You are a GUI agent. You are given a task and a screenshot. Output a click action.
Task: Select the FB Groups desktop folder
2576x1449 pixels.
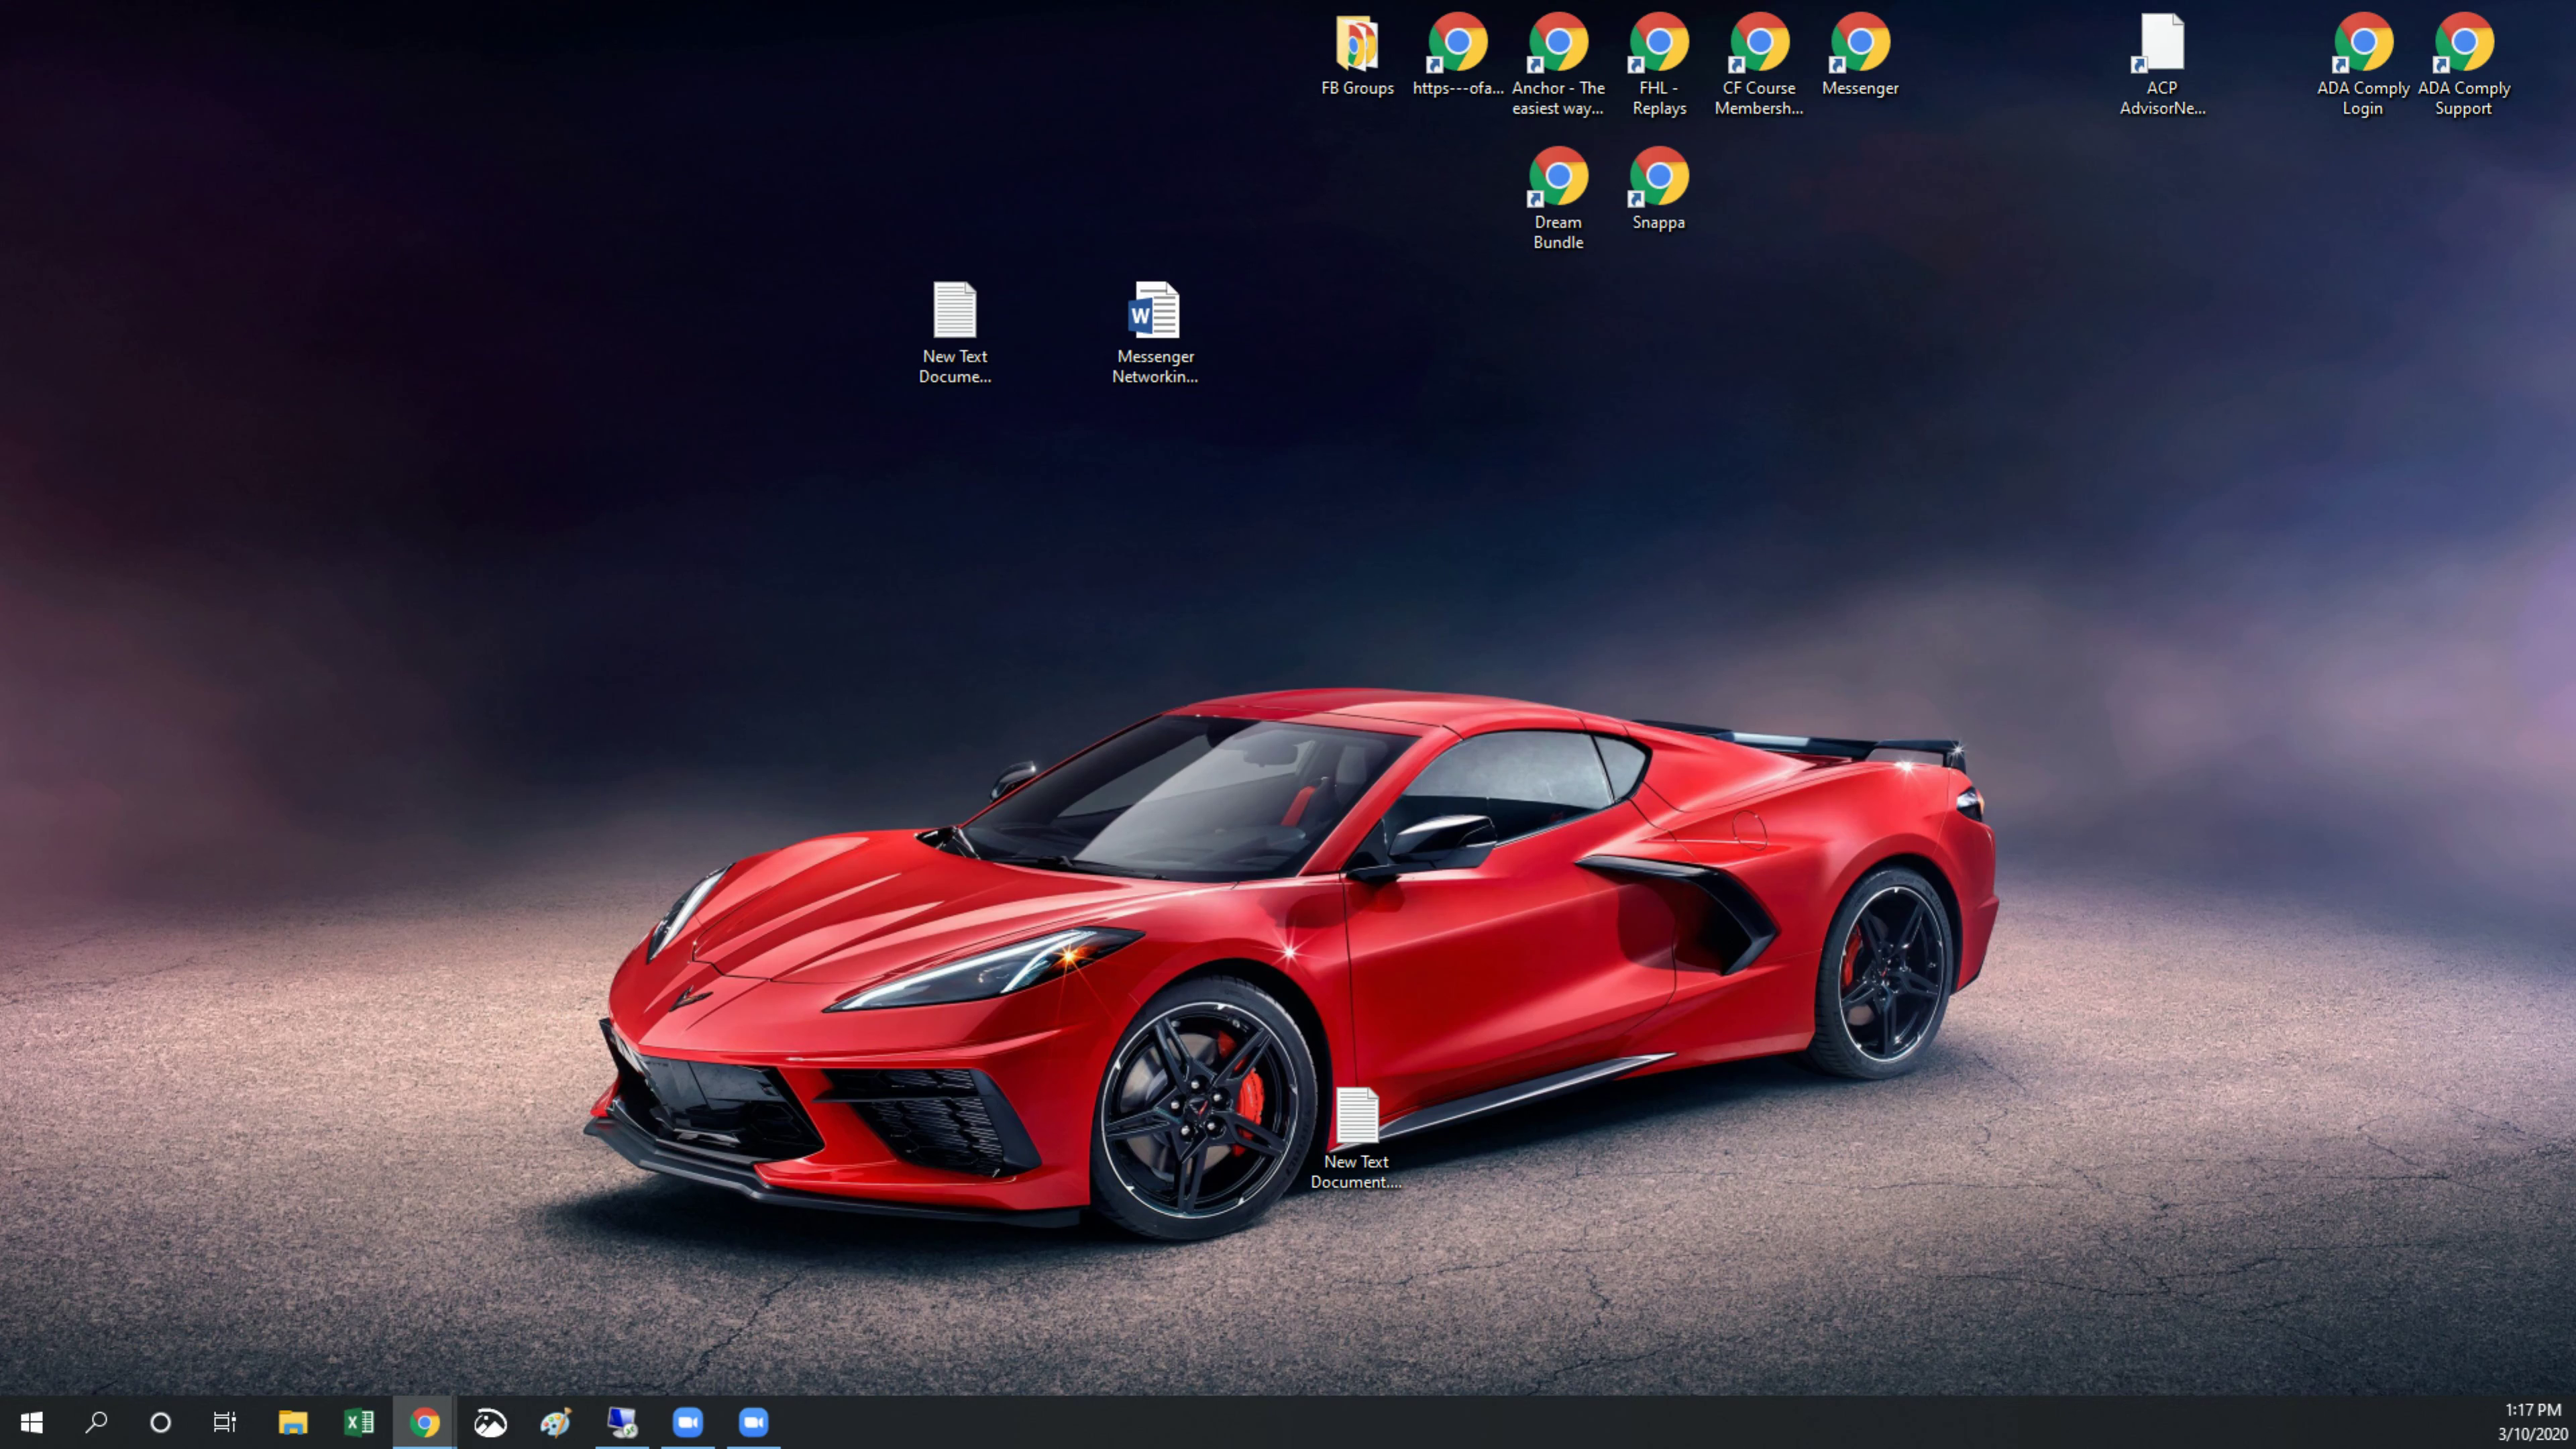[1357, 56]
